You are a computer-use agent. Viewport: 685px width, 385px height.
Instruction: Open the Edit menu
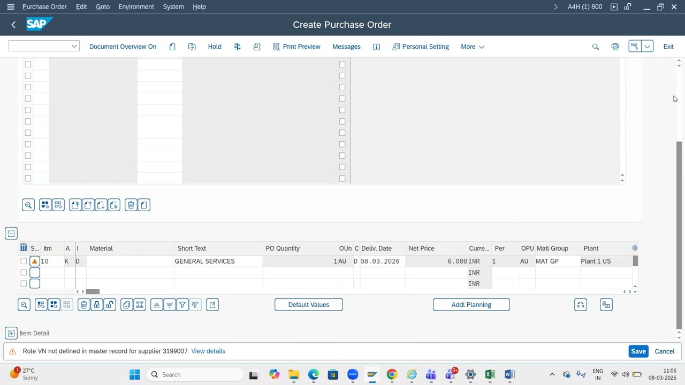coord(81,7)
